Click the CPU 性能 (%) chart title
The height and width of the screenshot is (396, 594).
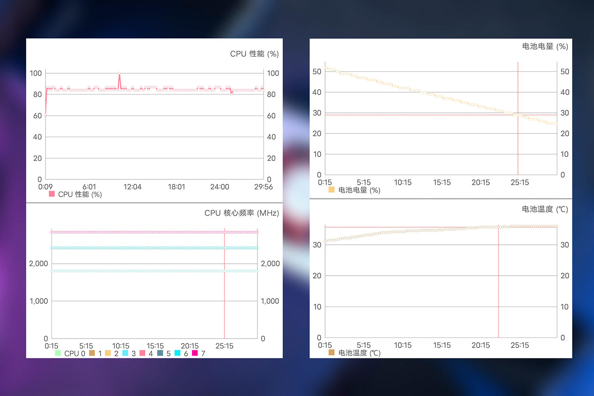click(x=255, y=53)
